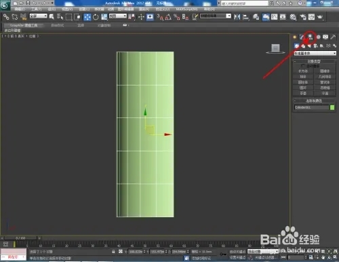Open the 渲染(R) menu
The width and height of the screenshot is (339, 262).
144,10
